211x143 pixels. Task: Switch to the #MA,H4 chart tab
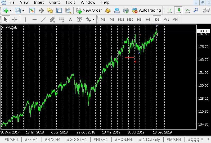174,140
